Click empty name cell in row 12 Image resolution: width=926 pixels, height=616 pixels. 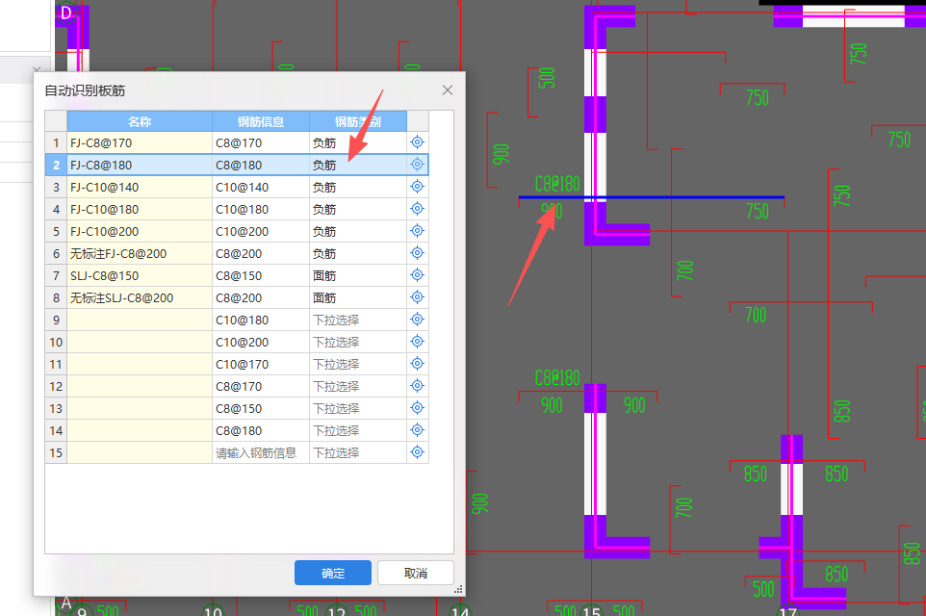click(x=140, y=386)
